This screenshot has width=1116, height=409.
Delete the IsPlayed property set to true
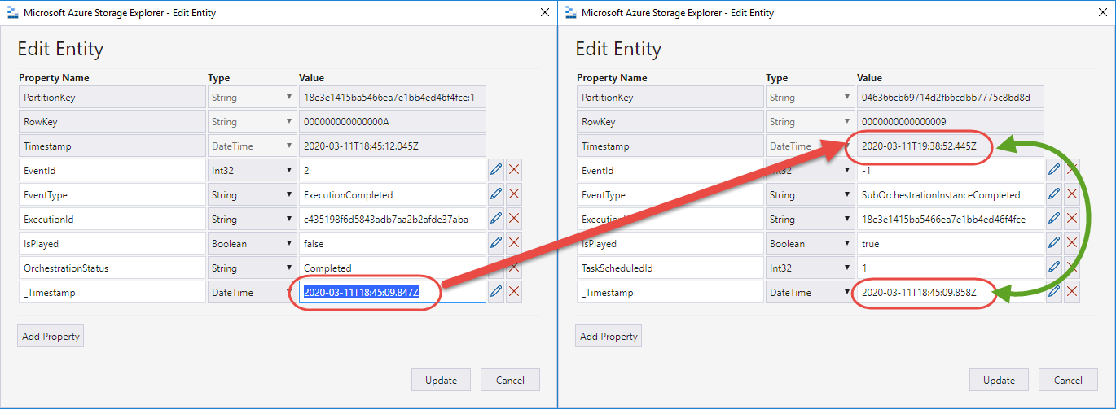1072,243
